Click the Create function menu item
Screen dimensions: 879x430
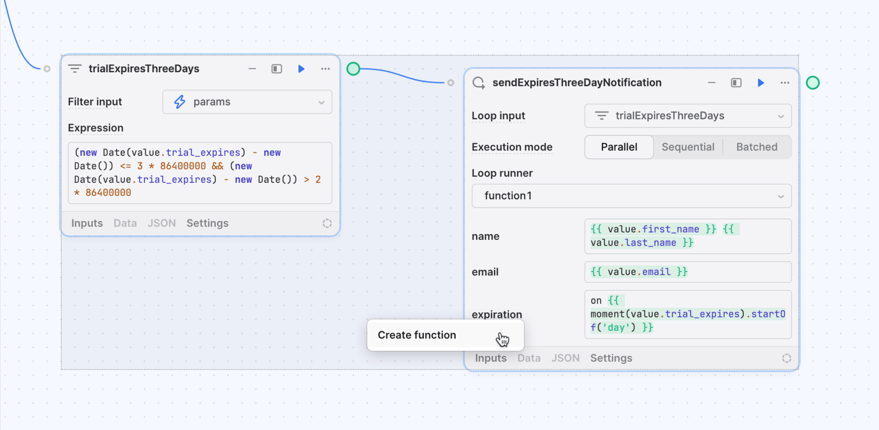(445, 335)
